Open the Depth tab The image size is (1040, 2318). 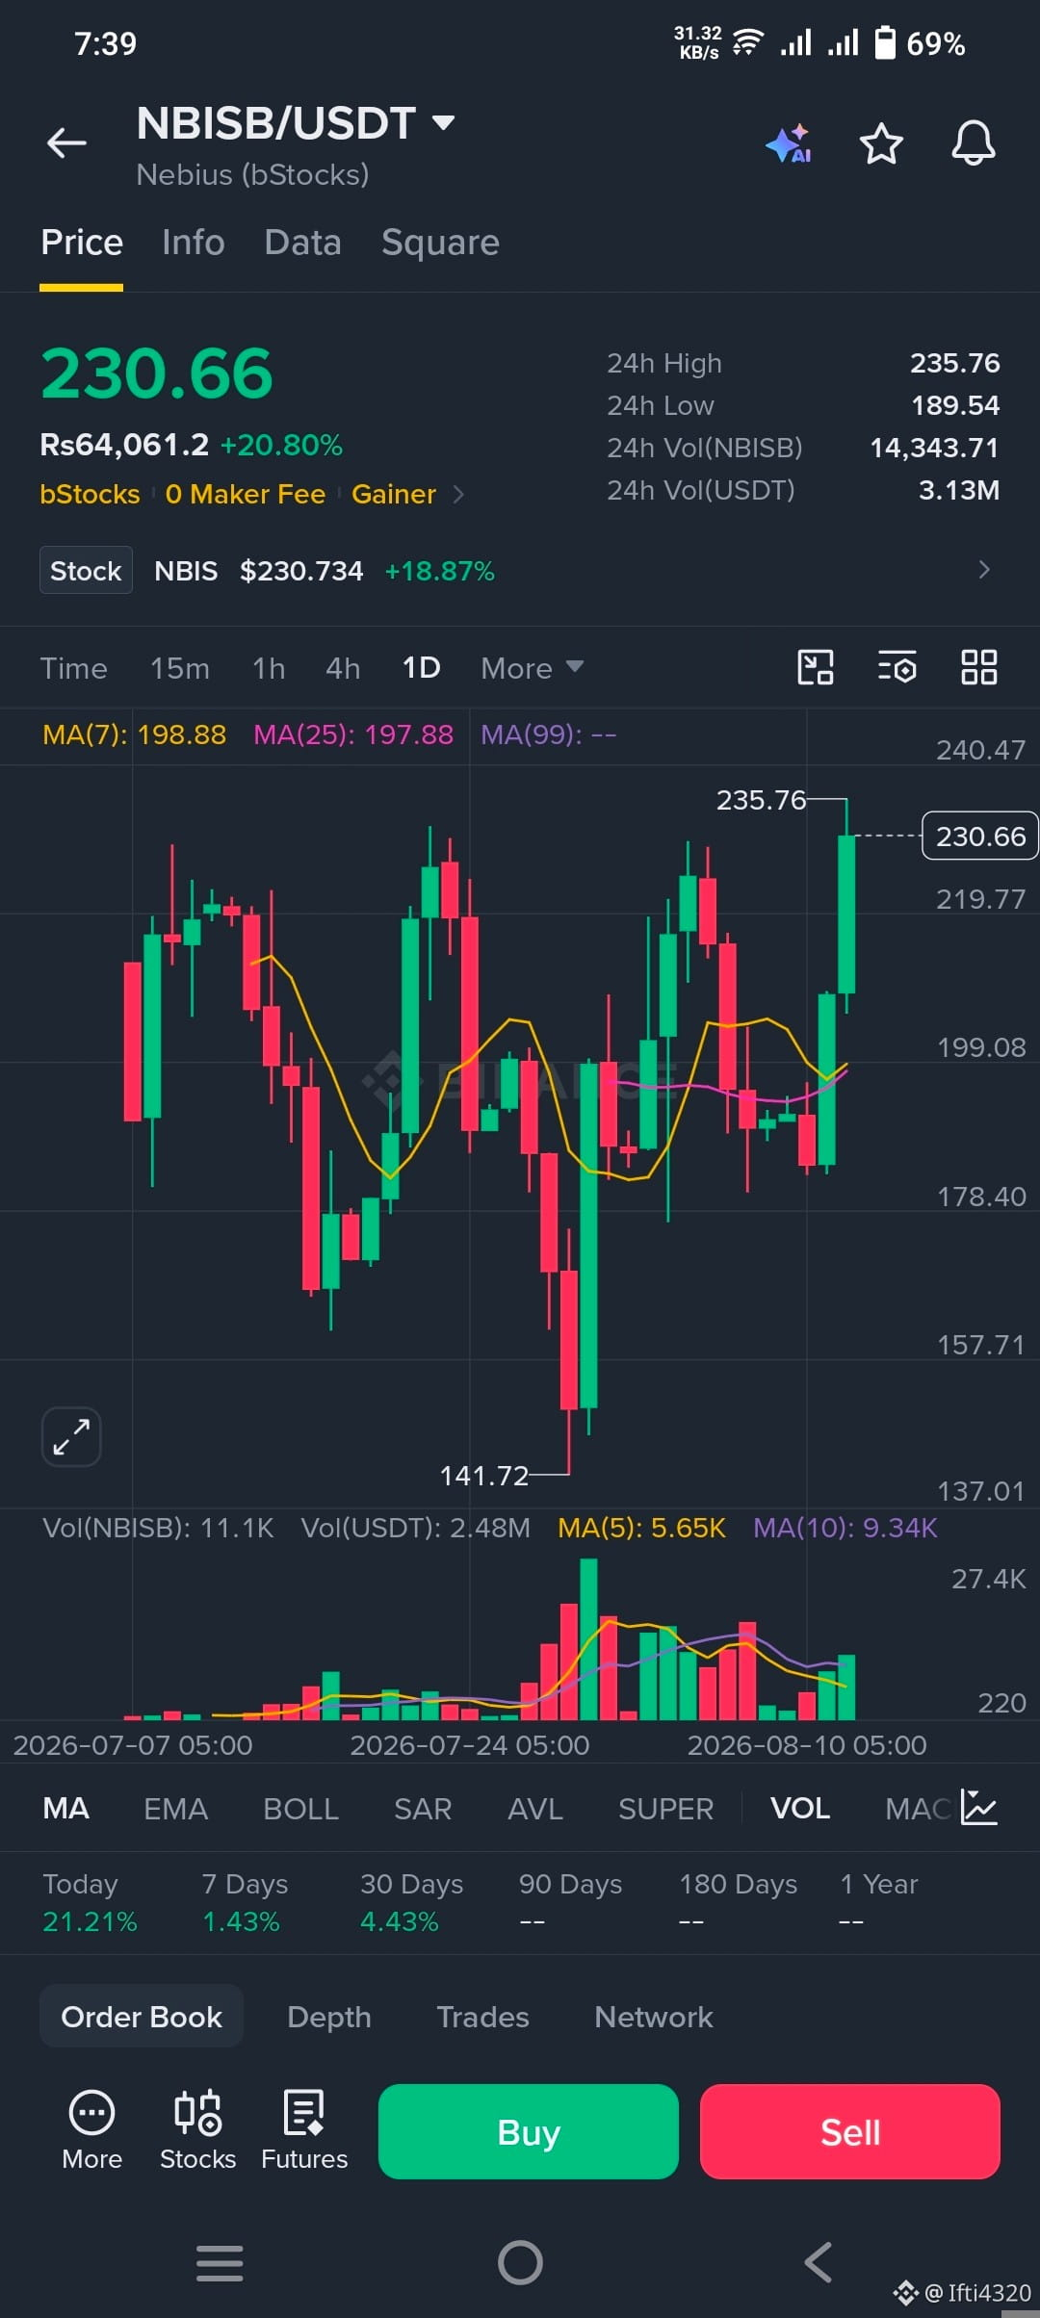click(x=329, y=2017)
